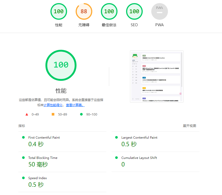
Task: Jump to 性能 via the top-left gauge
Action: point(58,11)
